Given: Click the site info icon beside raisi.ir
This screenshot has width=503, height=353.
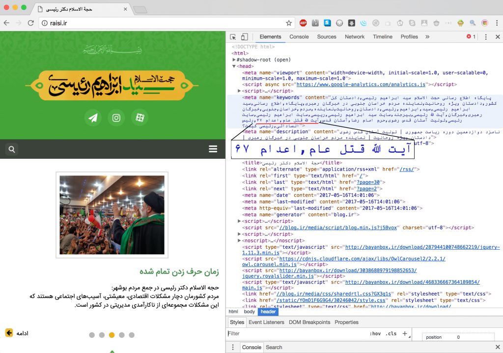Looking at the screenshot, I should [x=45, y=23].
